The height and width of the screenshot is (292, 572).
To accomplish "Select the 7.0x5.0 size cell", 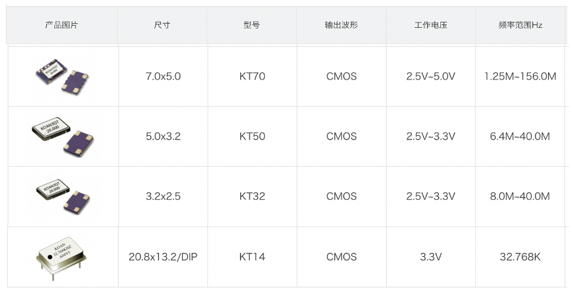I will (163, 77).
